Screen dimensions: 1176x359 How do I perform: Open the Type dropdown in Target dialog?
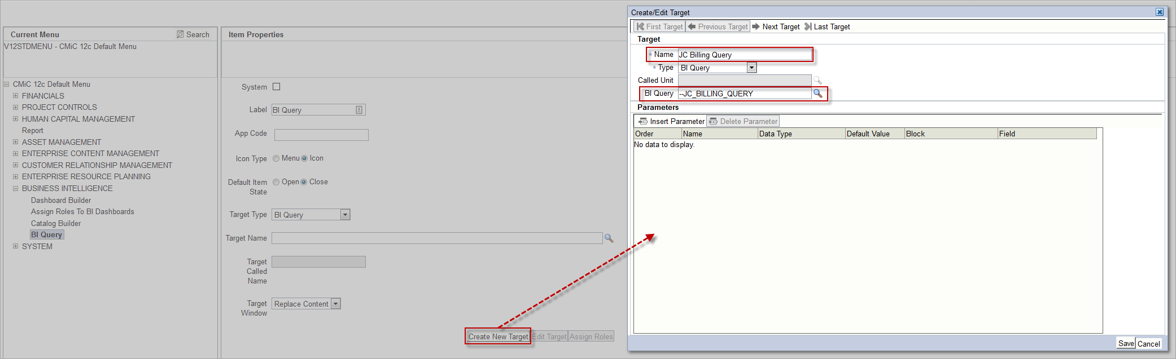(x=751, y=68)
